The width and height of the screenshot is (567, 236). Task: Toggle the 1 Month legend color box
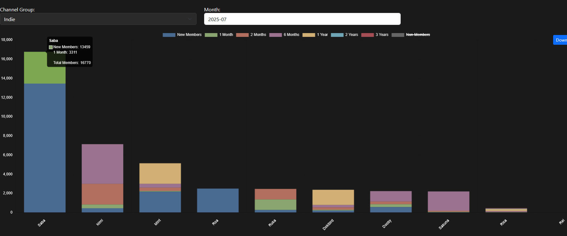[x=211, y=35]
